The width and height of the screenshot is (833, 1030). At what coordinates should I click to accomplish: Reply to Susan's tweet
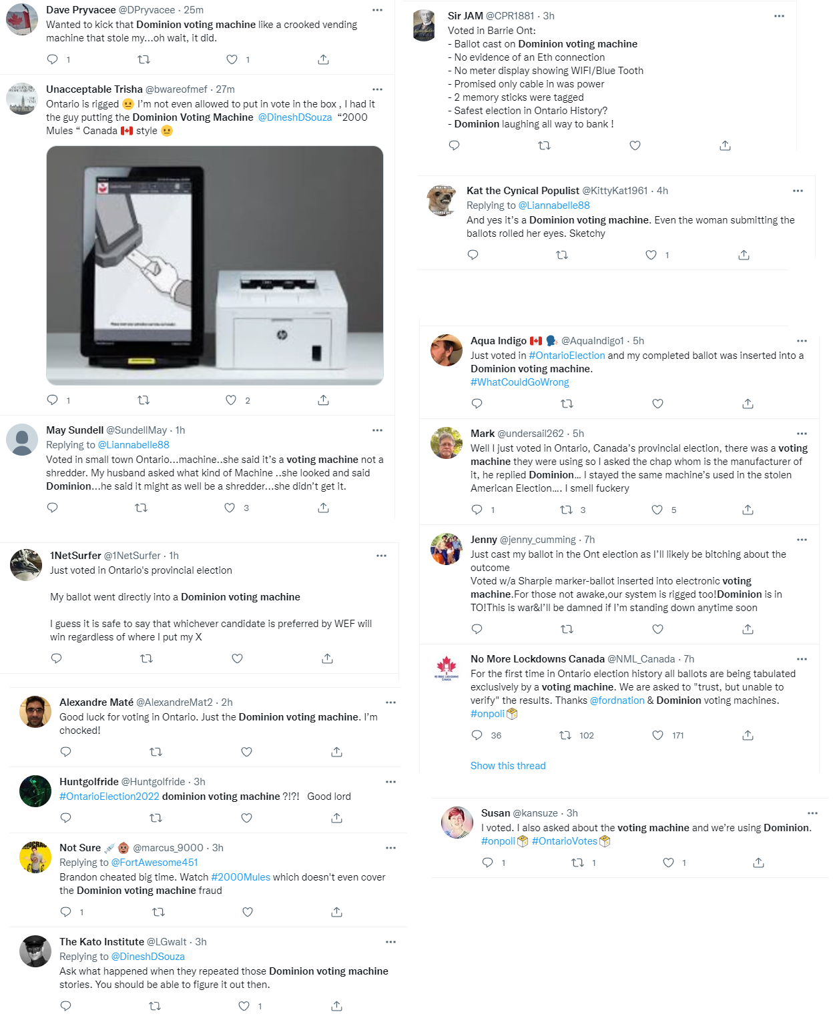[488, 863]
